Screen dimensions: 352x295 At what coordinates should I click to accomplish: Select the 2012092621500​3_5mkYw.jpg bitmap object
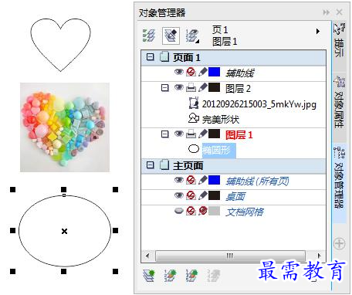(259, 104)
